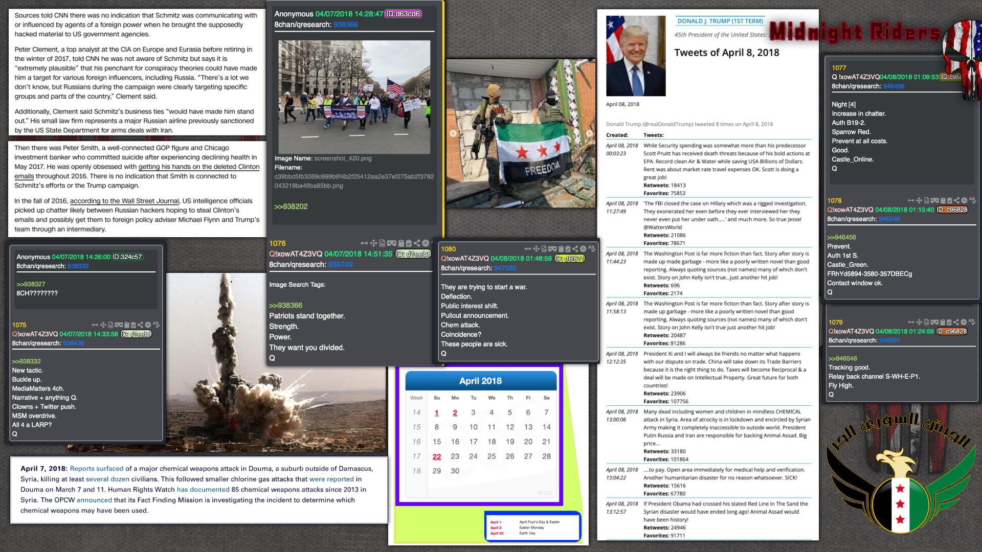The height and width of the screenshot is (552, 982).
Task: Click the AB spellcheck icon on post 1080
Action: point(592,249)
